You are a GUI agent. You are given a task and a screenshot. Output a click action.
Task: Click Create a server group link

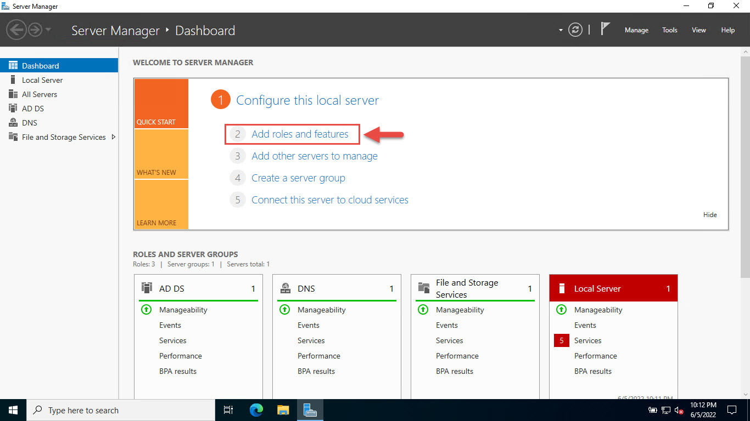pyautogui.click(x=298, y=178)
